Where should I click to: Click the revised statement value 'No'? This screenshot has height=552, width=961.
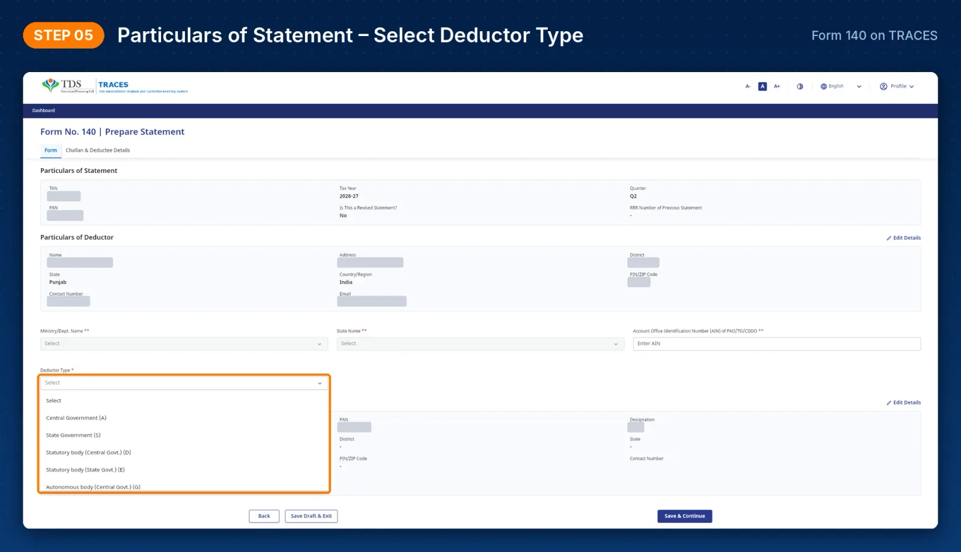pos(343,216)
